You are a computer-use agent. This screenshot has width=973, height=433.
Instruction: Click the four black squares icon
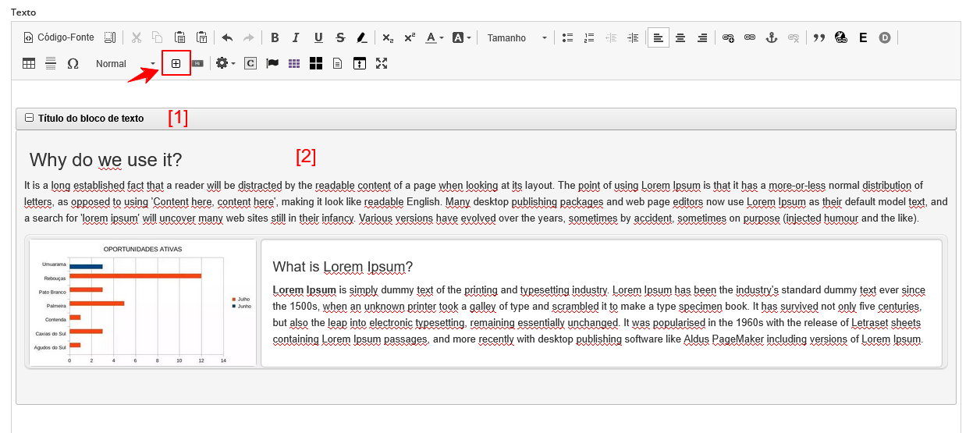(x=316, y=63)
